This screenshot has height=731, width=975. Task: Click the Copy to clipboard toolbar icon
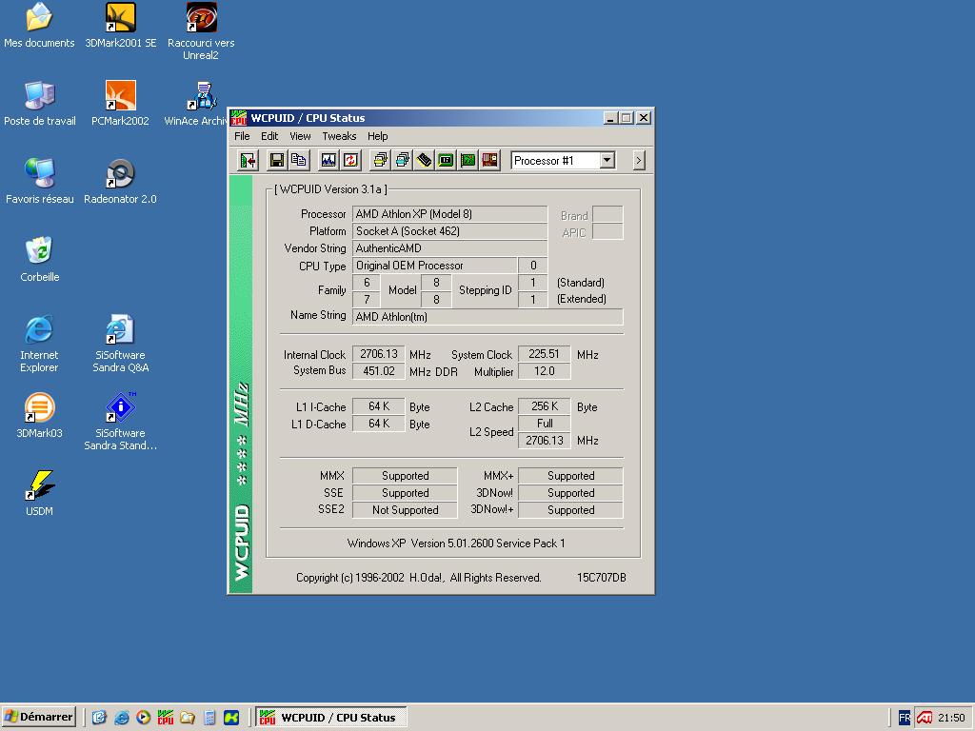tap(298, 160)
